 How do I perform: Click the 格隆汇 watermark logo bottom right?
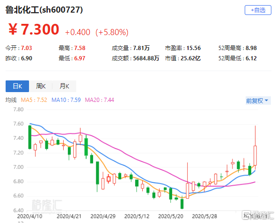tap(258, 215)
